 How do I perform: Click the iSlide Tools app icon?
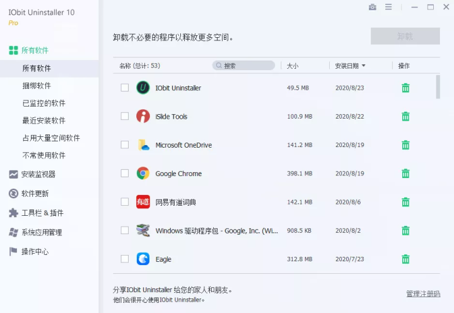143,116
